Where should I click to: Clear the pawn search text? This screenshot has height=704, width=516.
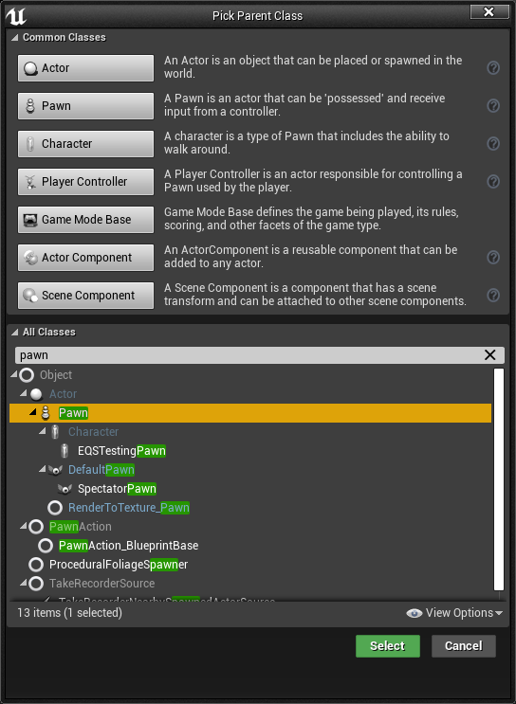490,354
